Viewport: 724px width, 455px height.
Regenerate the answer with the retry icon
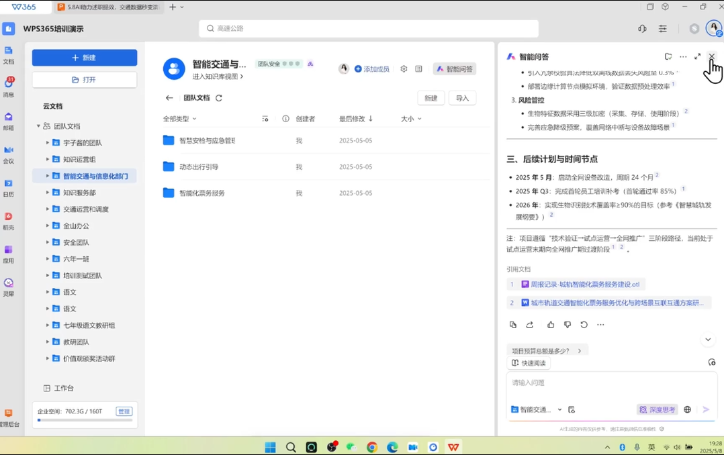(x=584, y=325)
